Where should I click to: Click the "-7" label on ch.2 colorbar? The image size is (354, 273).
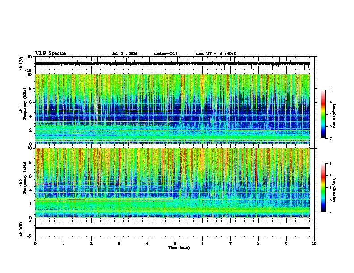(x=329, y=212)
